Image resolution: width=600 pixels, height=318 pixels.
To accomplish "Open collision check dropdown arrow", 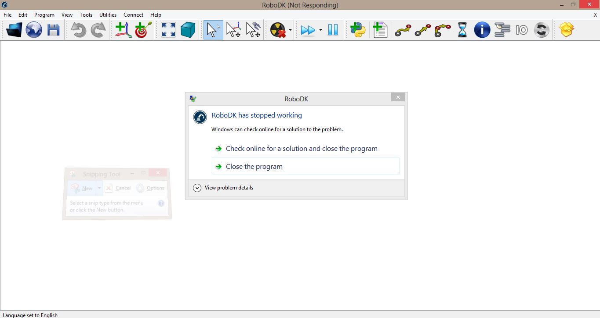I will point(290,30).
